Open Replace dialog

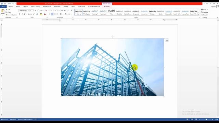pyautogui.click(x=205, y=12)
